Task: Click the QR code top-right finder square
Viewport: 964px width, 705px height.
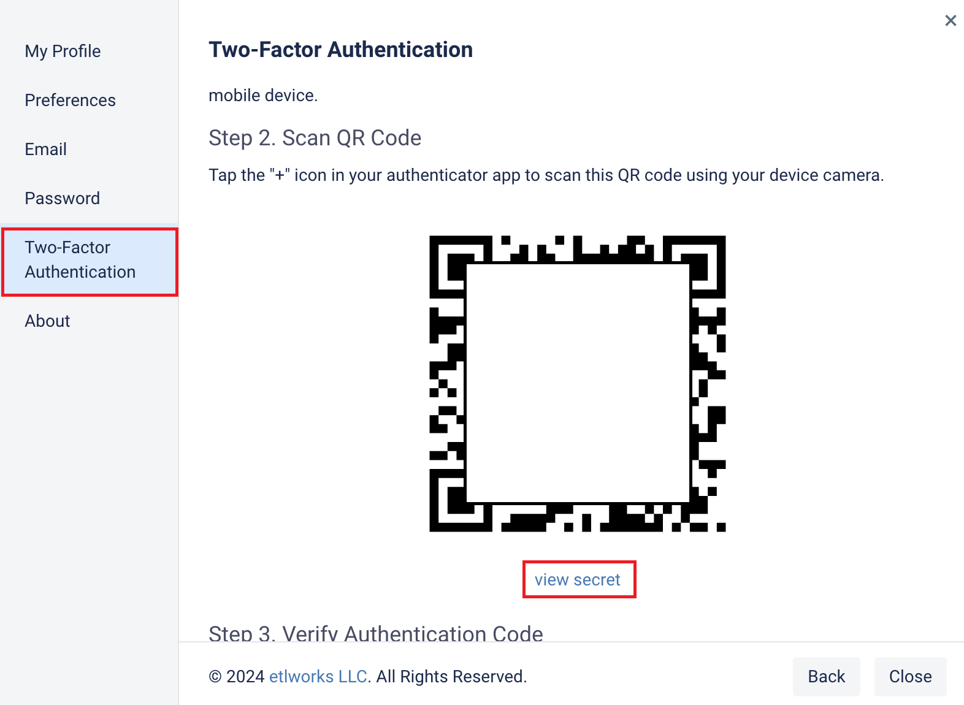Action: coord(694,267)
